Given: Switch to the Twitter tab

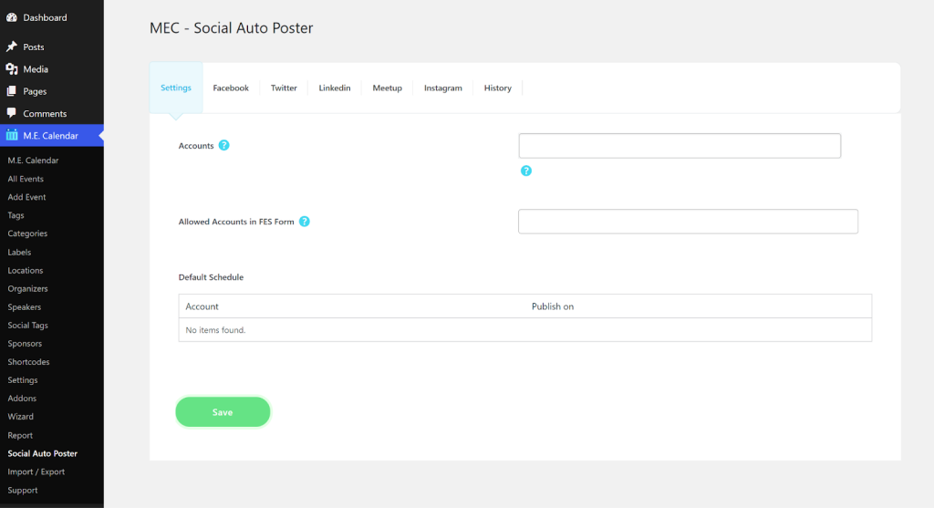Looking at the screenshot, I should pos(284,88).
